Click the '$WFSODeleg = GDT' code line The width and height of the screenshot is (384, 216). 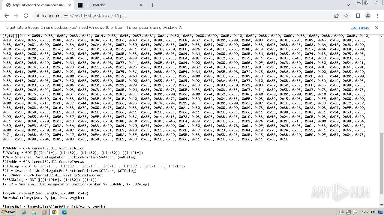tap(49, 180)
